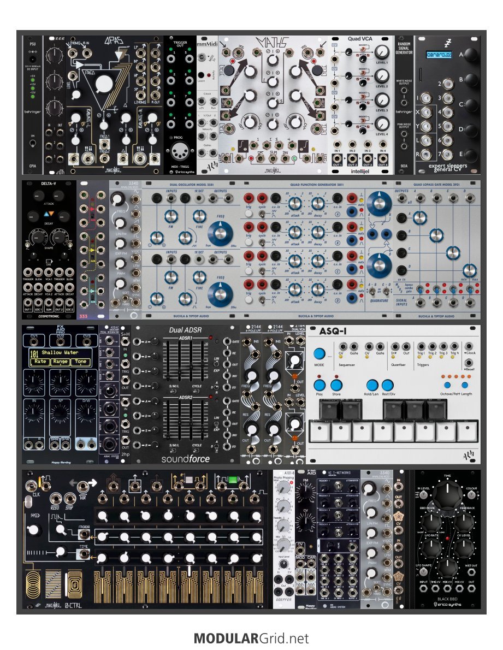Flip the S/M/L switch under ADSR1

tap(174, 391)
